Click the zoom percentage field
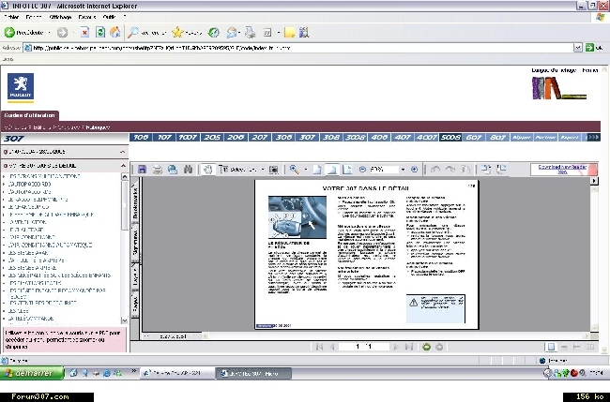Screen dimensions: 610x402 point(384,170)
